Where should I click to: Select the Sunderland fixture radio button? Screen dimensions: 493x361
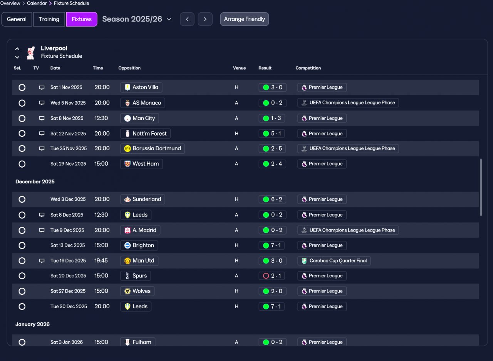coord(22,199)
